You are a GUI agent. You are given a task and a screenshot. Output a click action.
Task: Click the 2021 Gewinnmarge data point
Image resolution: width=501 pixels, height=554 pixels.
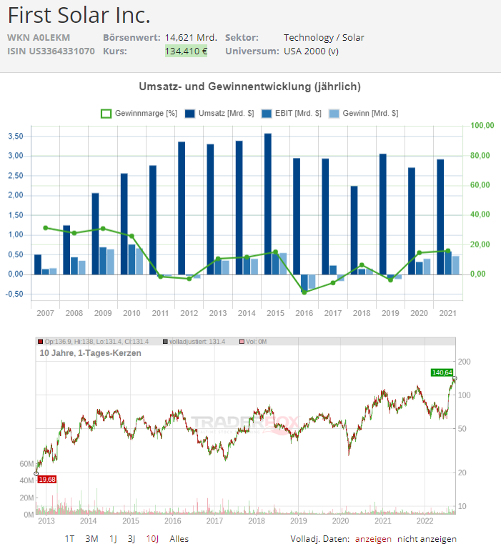(x=448, y=251)
